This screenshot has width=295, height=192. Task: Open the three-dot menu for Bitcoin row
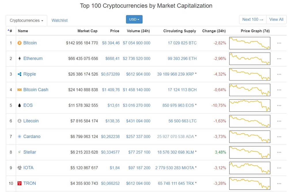(279, 43)
